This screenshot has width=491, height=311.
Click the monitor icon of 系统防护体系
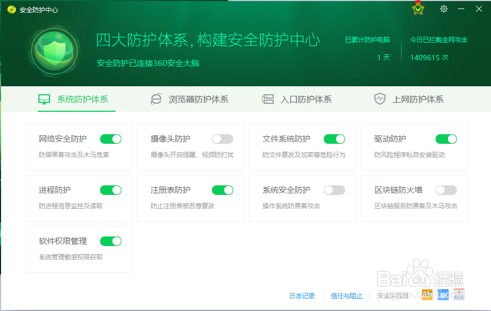[x=44, y=99]
